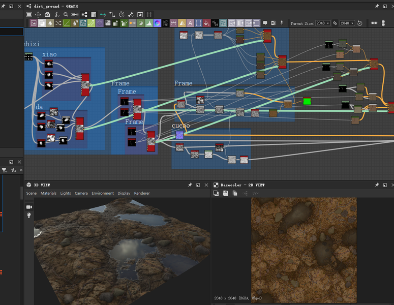Take a graph snapshot with camera icon
This screenshot has height=305, width=394.
tap(47, 15)
